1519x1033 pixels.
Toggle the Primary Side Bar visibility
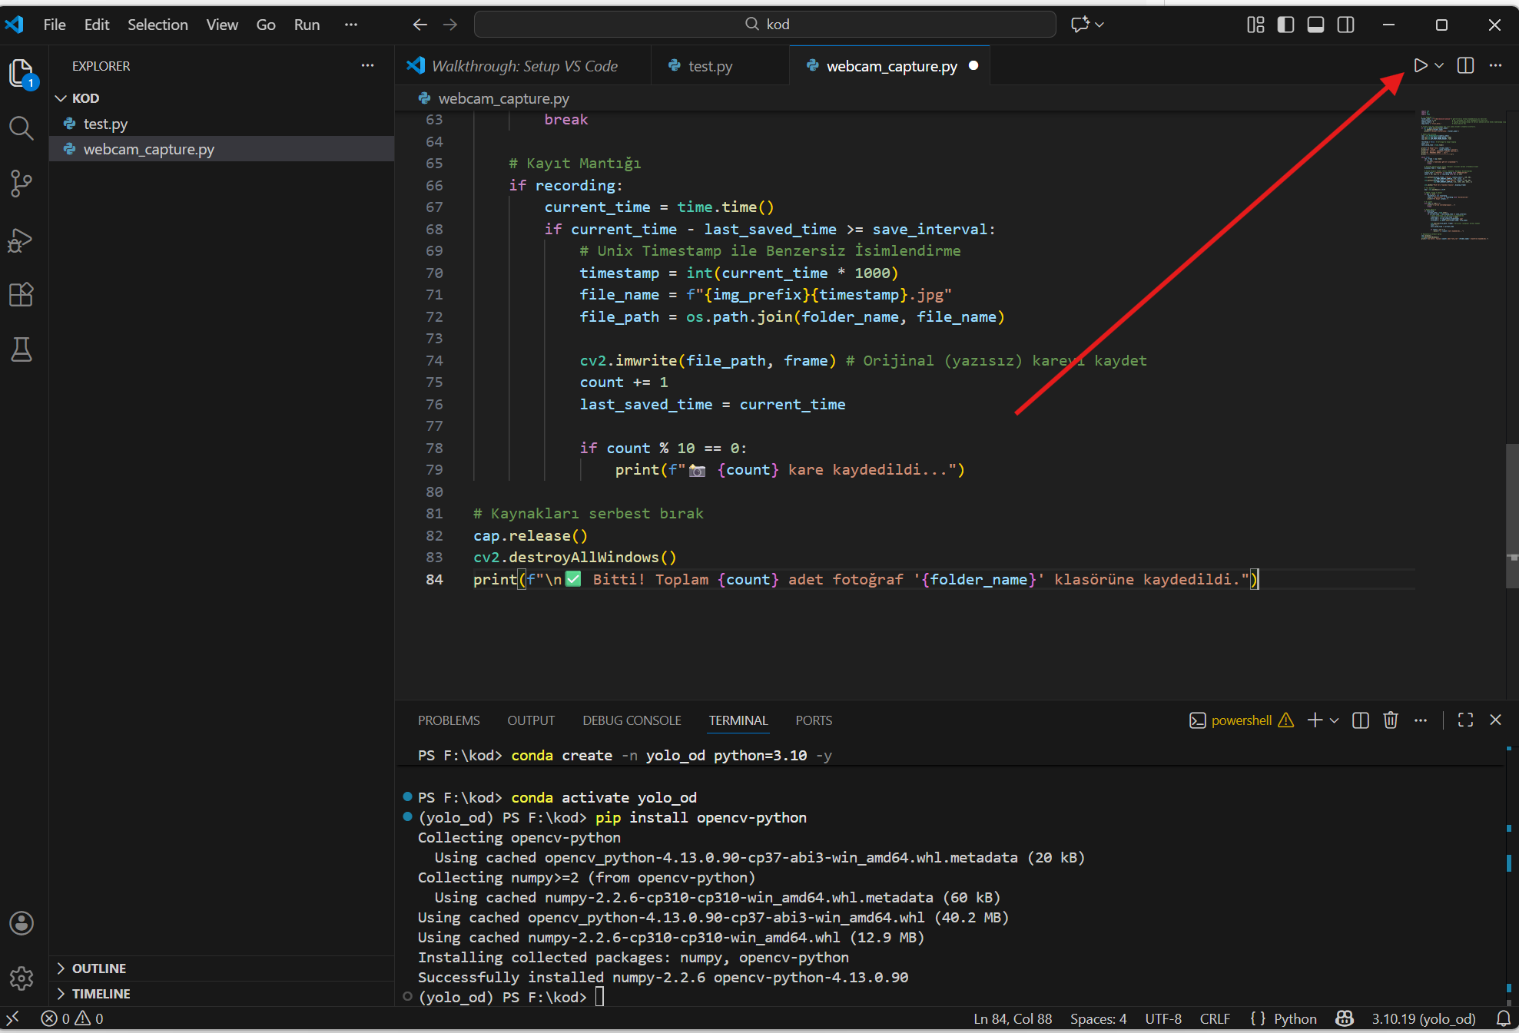coord(1285,25)
